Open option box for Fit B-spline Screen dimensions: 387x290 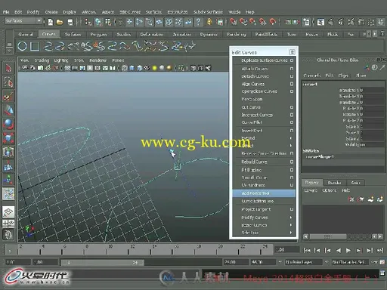pos(292,170)
